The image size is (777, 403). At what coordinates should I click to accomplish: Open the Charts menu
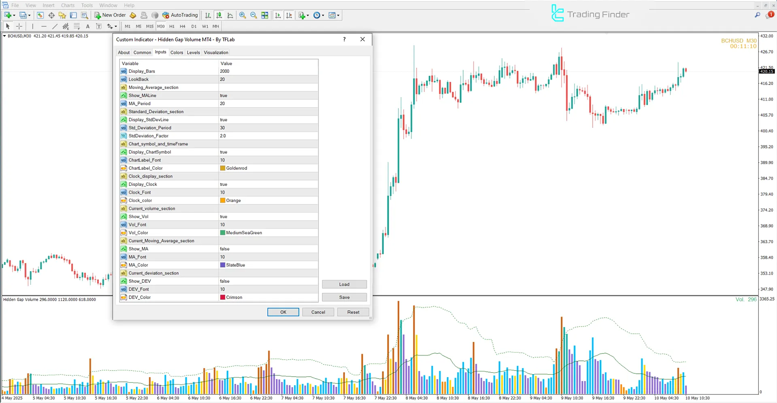67,5
